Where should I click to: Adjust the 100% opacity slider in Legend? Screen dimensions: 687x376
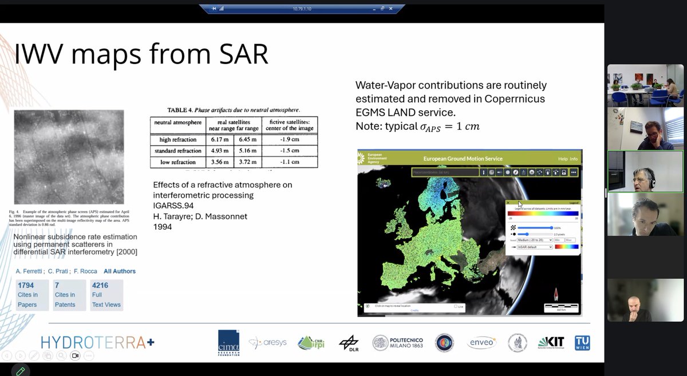(535, 227)
